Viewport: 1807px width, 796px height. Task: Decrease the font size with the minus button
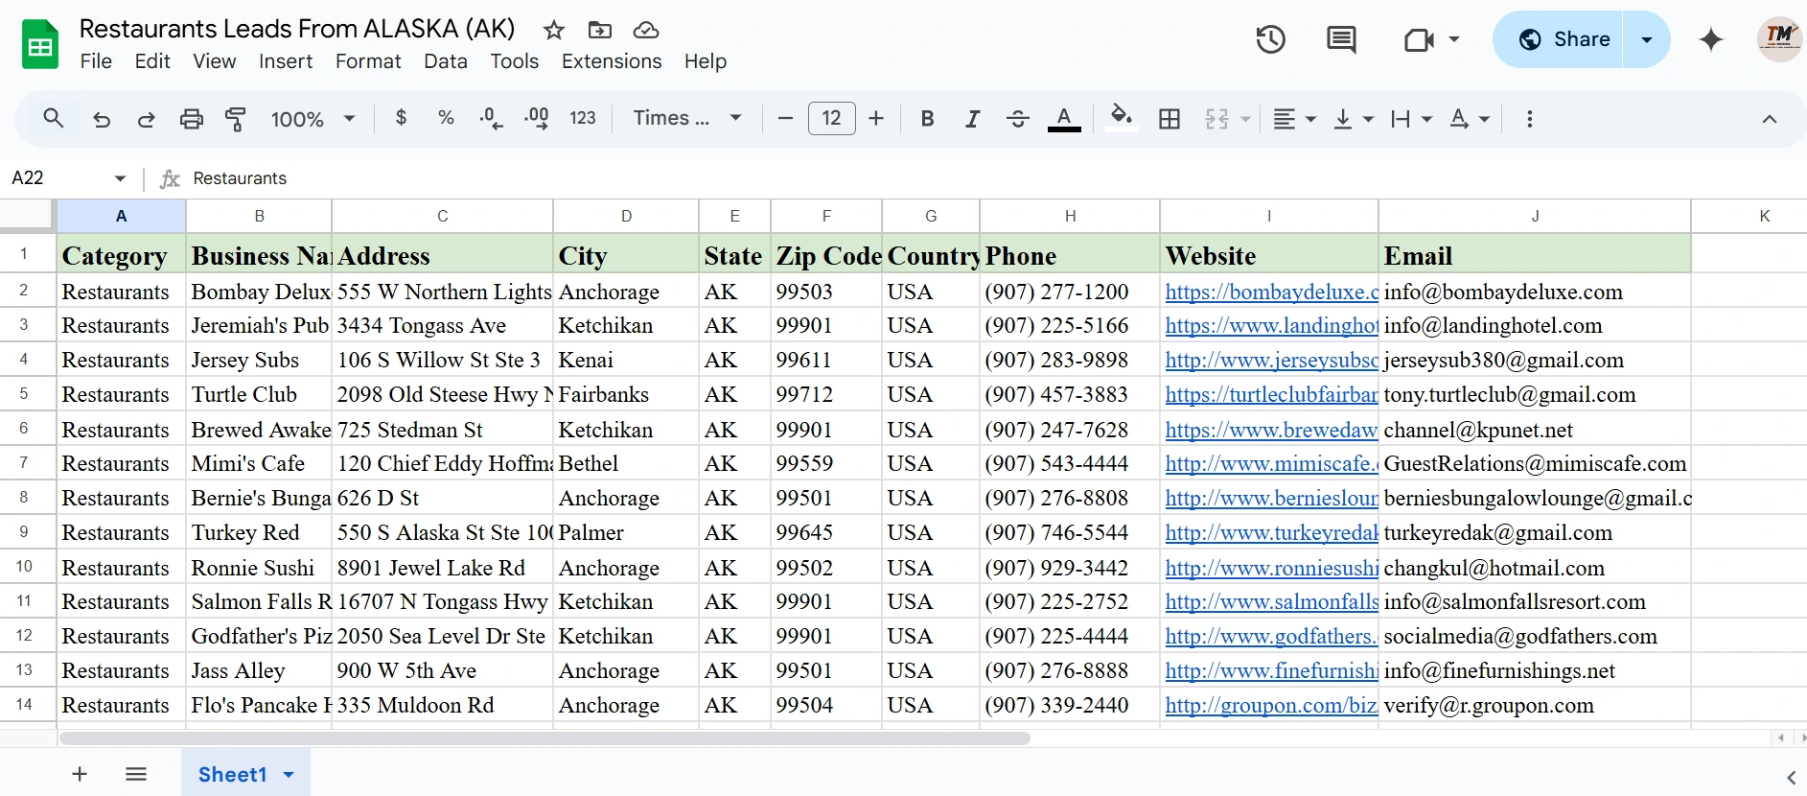785,118
